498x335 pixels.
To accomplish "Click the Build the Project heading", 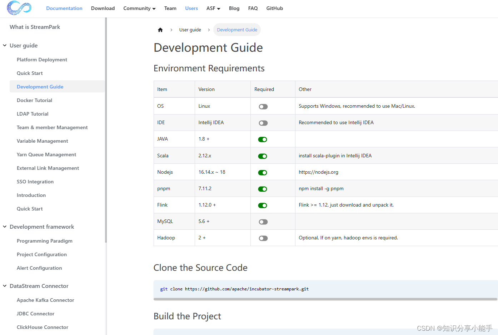I will click(187, 316).
